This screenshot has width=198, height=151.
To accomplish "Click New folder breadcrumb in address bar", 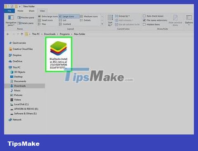I will pyautogui.click(x=80, y=34).
